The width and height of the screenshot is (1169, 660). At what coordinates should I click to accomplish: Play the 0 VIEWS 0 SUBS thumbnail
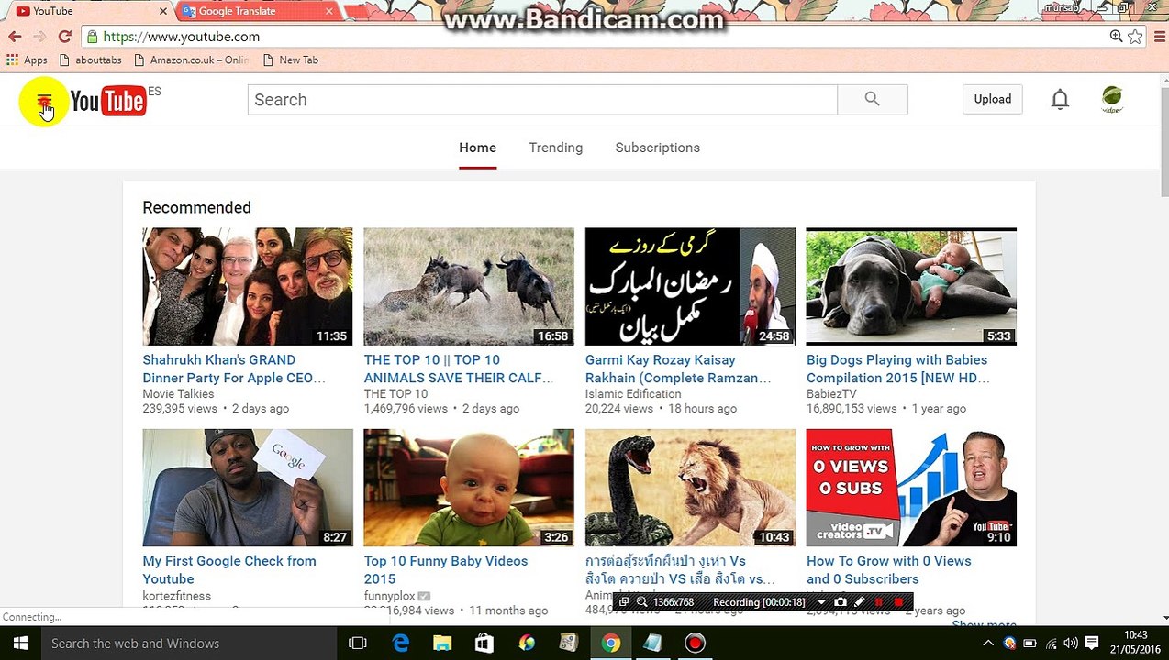(x=911, y=488)
